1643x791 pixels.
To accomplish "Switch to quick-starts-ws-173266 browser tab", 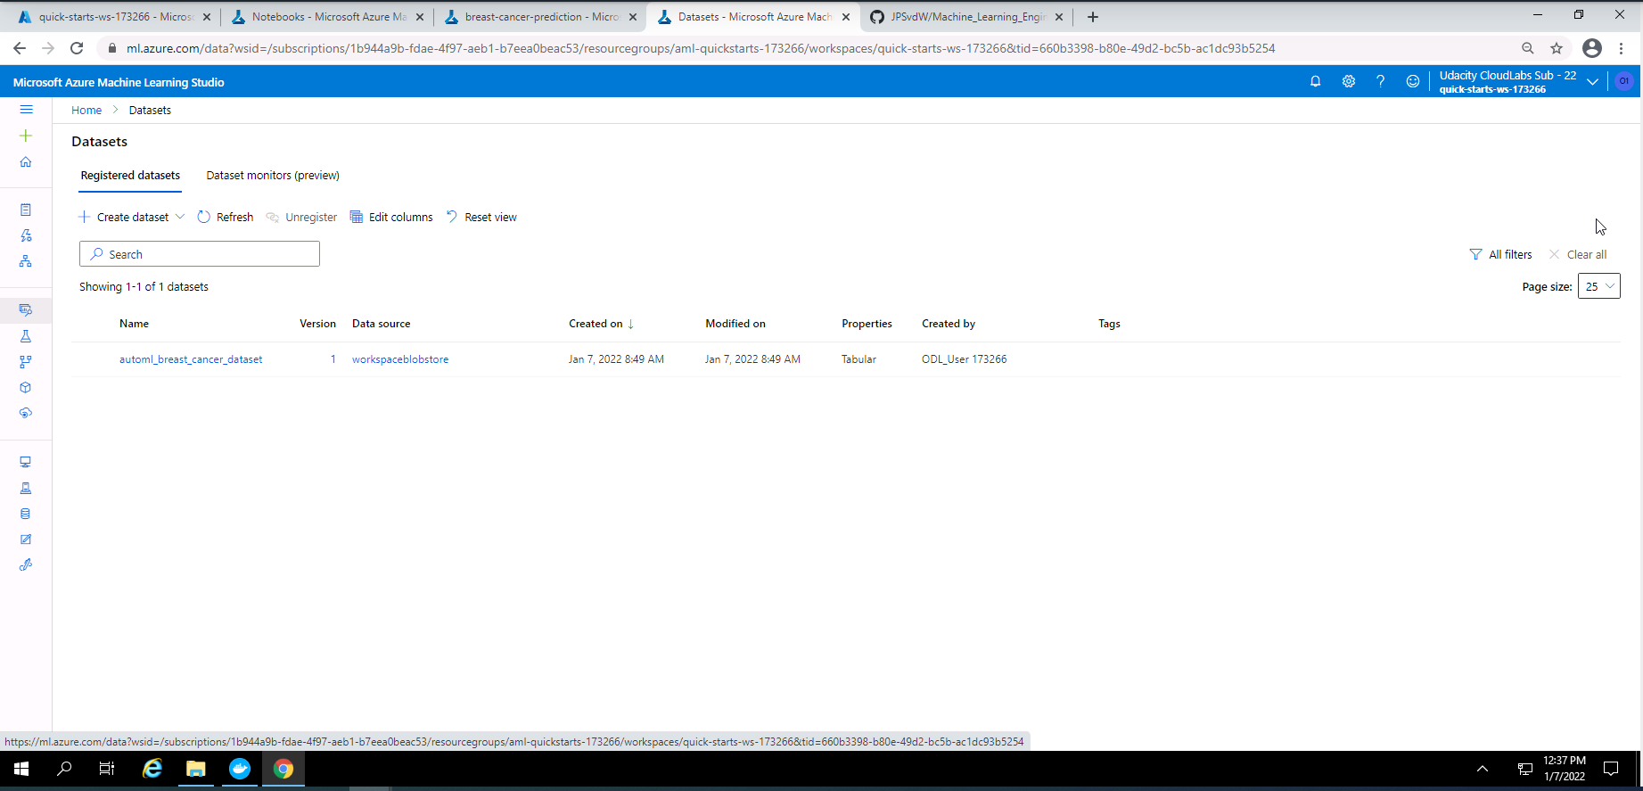I will pos(114,17).
